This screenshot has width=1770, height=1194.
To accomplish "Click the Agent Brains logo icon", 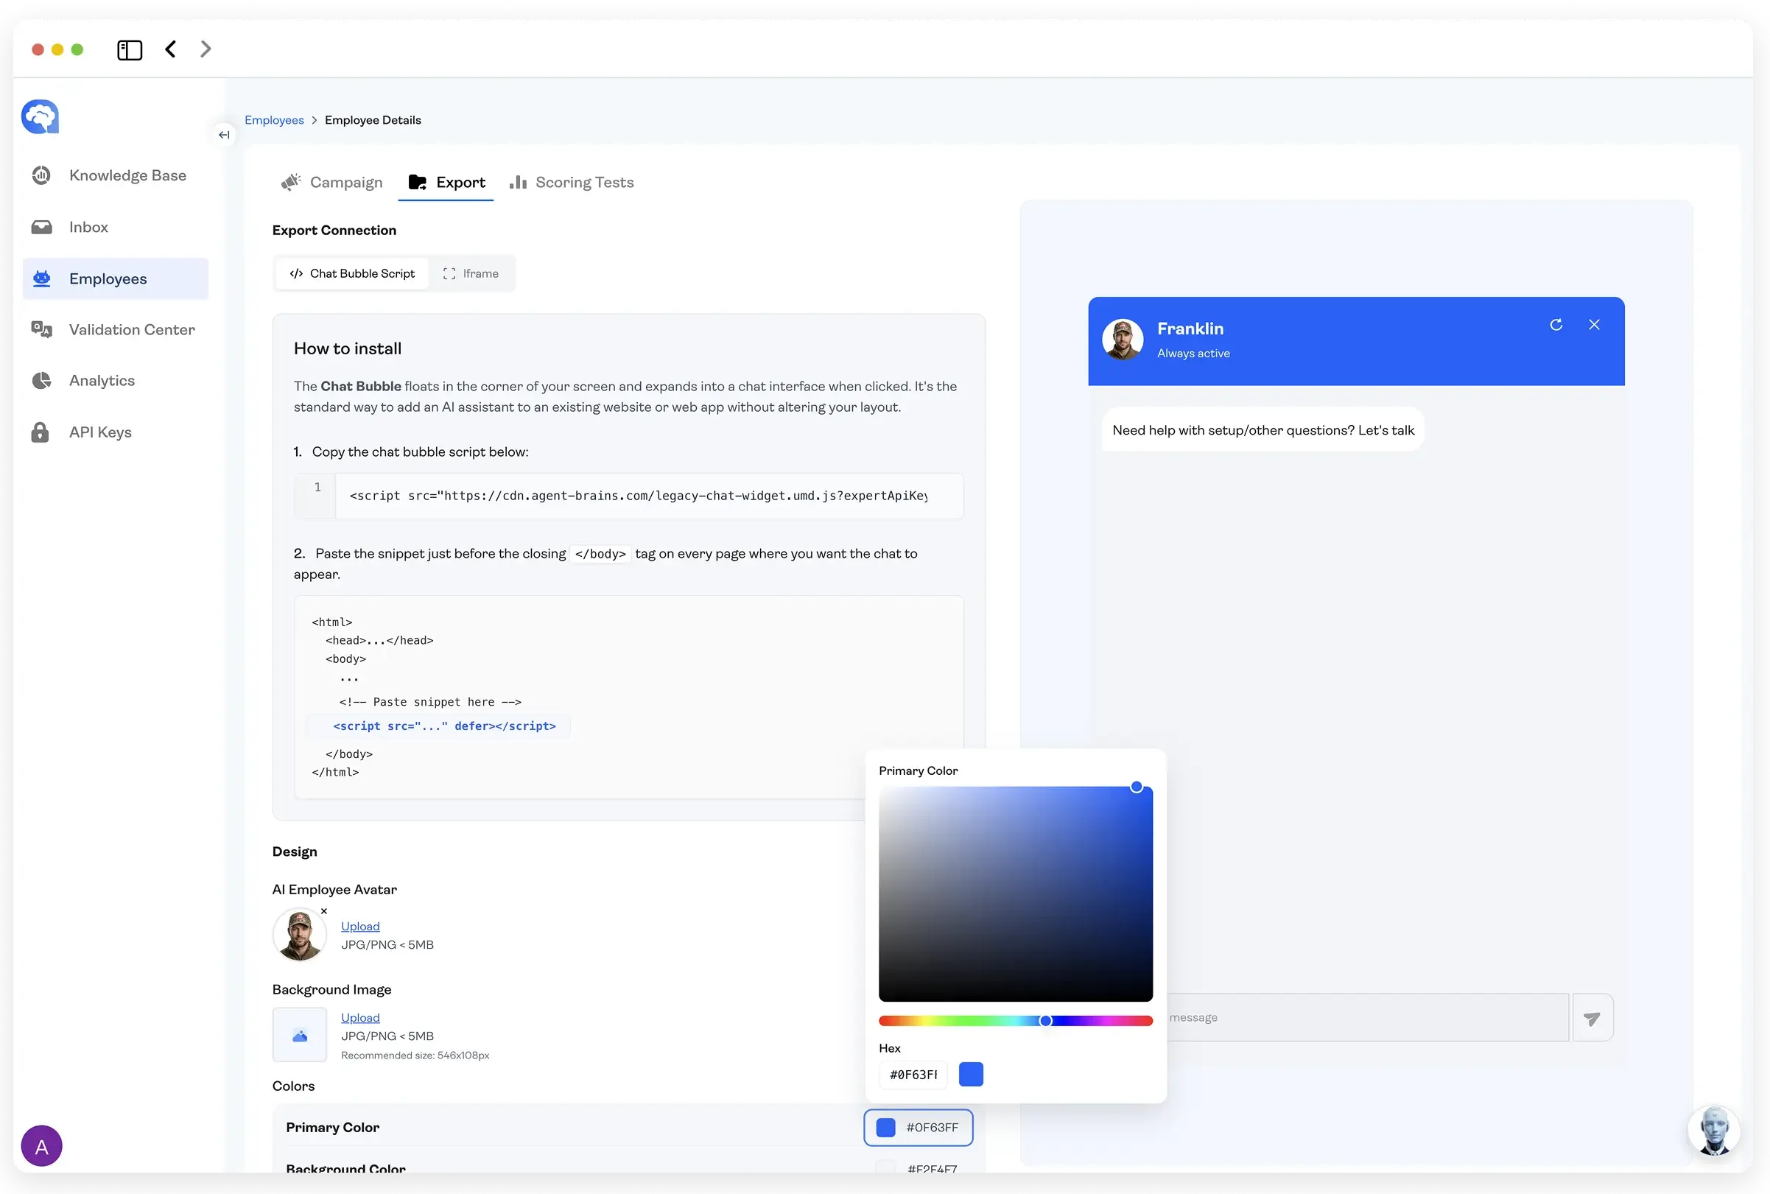I will coord(41,116).
